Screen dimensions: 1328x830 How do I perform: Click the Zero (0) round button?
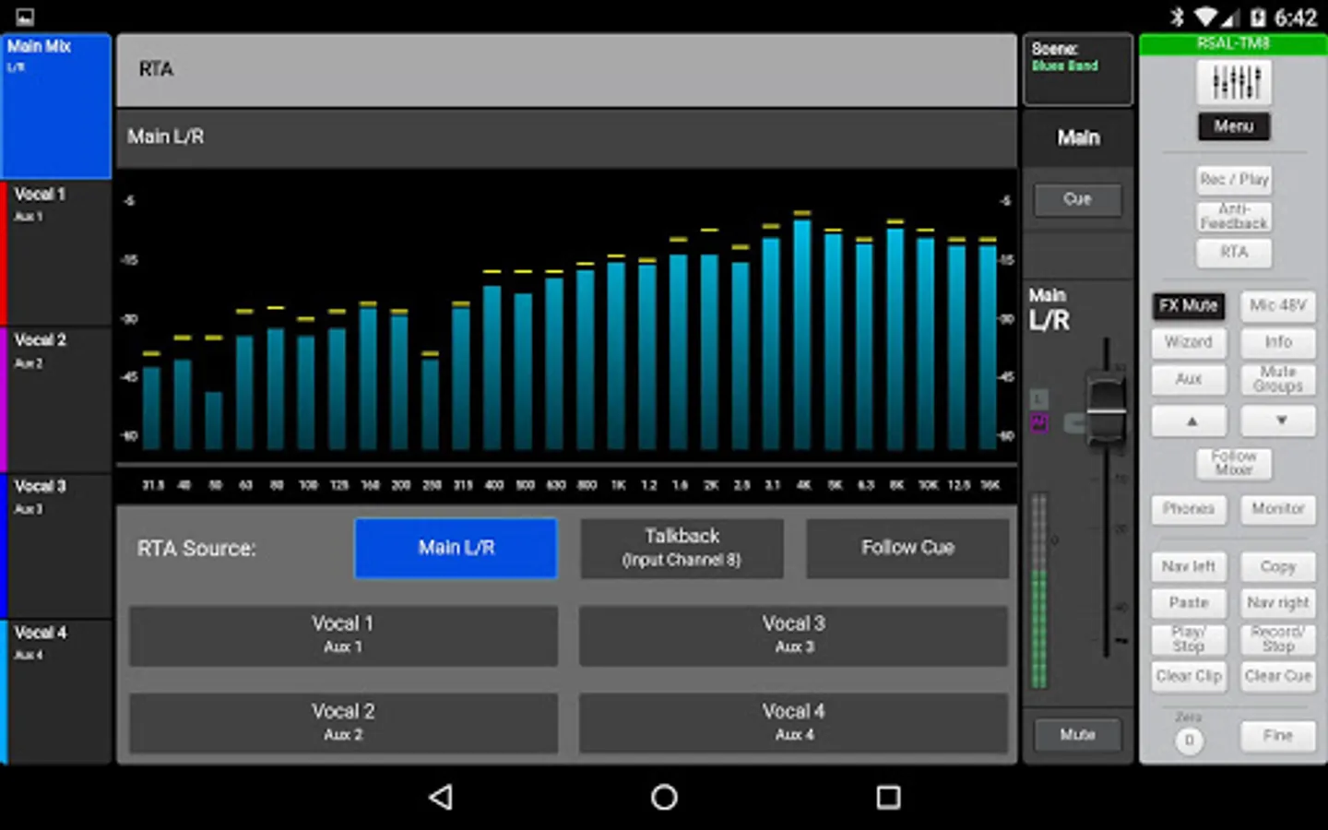[1190, 740]
